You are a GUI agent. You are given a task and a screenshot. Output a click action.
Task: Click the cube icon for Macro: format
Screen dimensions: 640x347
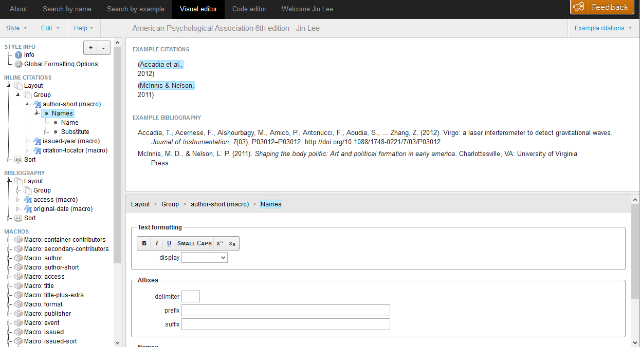coord(19,304)
